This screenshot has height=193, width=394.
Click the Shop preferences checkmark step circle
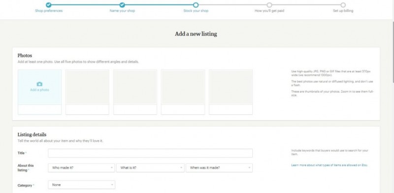coord(48,5)
